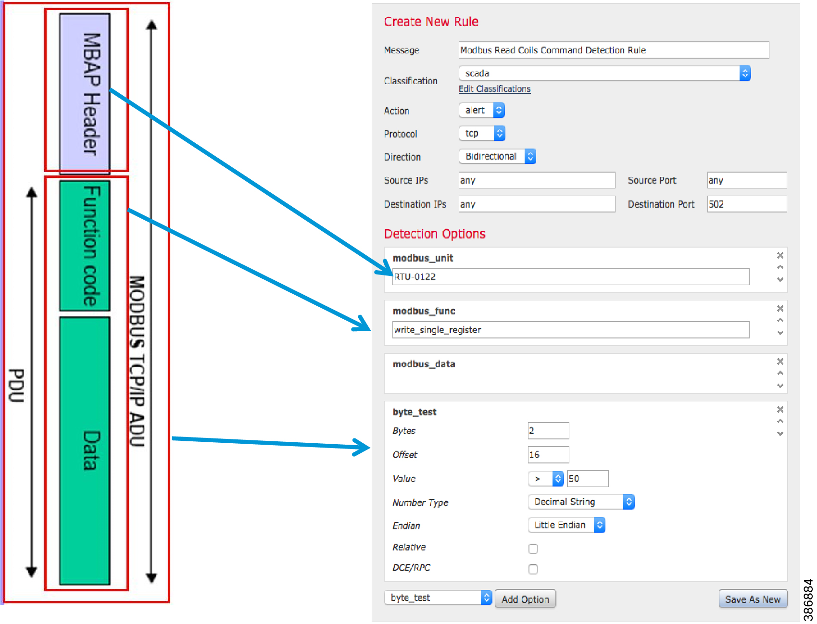Open the Action alert dropdown
Image resolution: width=817 pixels, height=624 pixels.
(481, 110)
